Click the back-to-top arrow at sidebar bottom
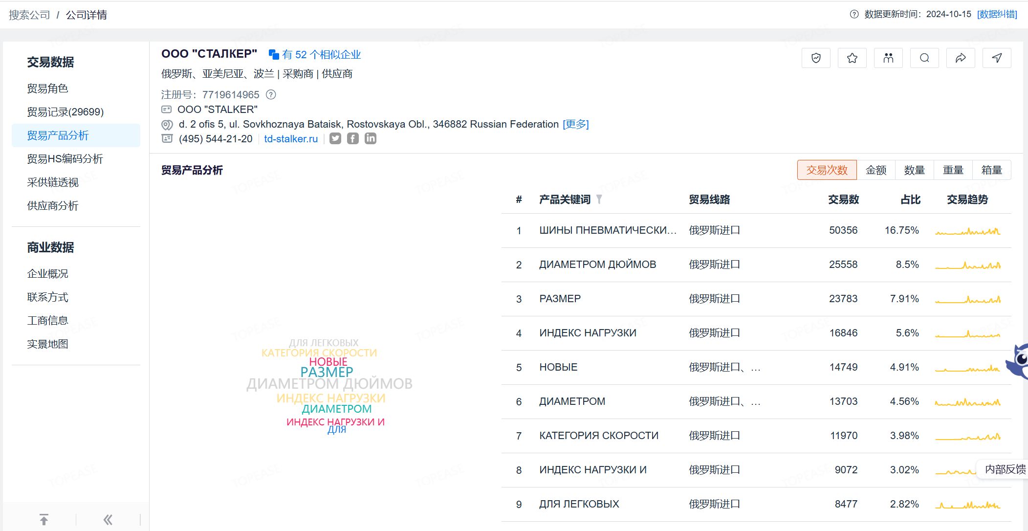The image size is (1028, 531). 44,519
